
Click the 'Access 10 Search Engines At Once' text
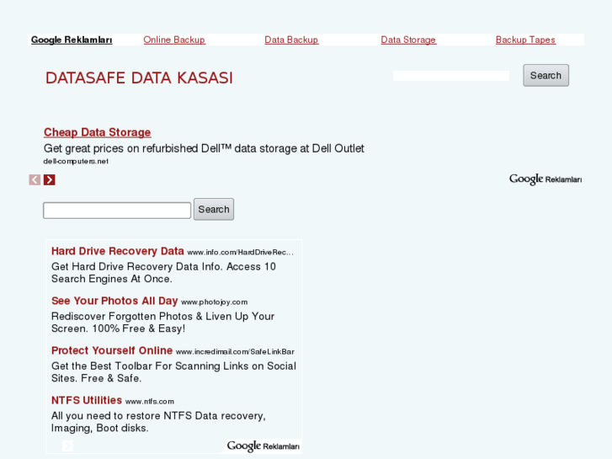click(x=163, y=273)
